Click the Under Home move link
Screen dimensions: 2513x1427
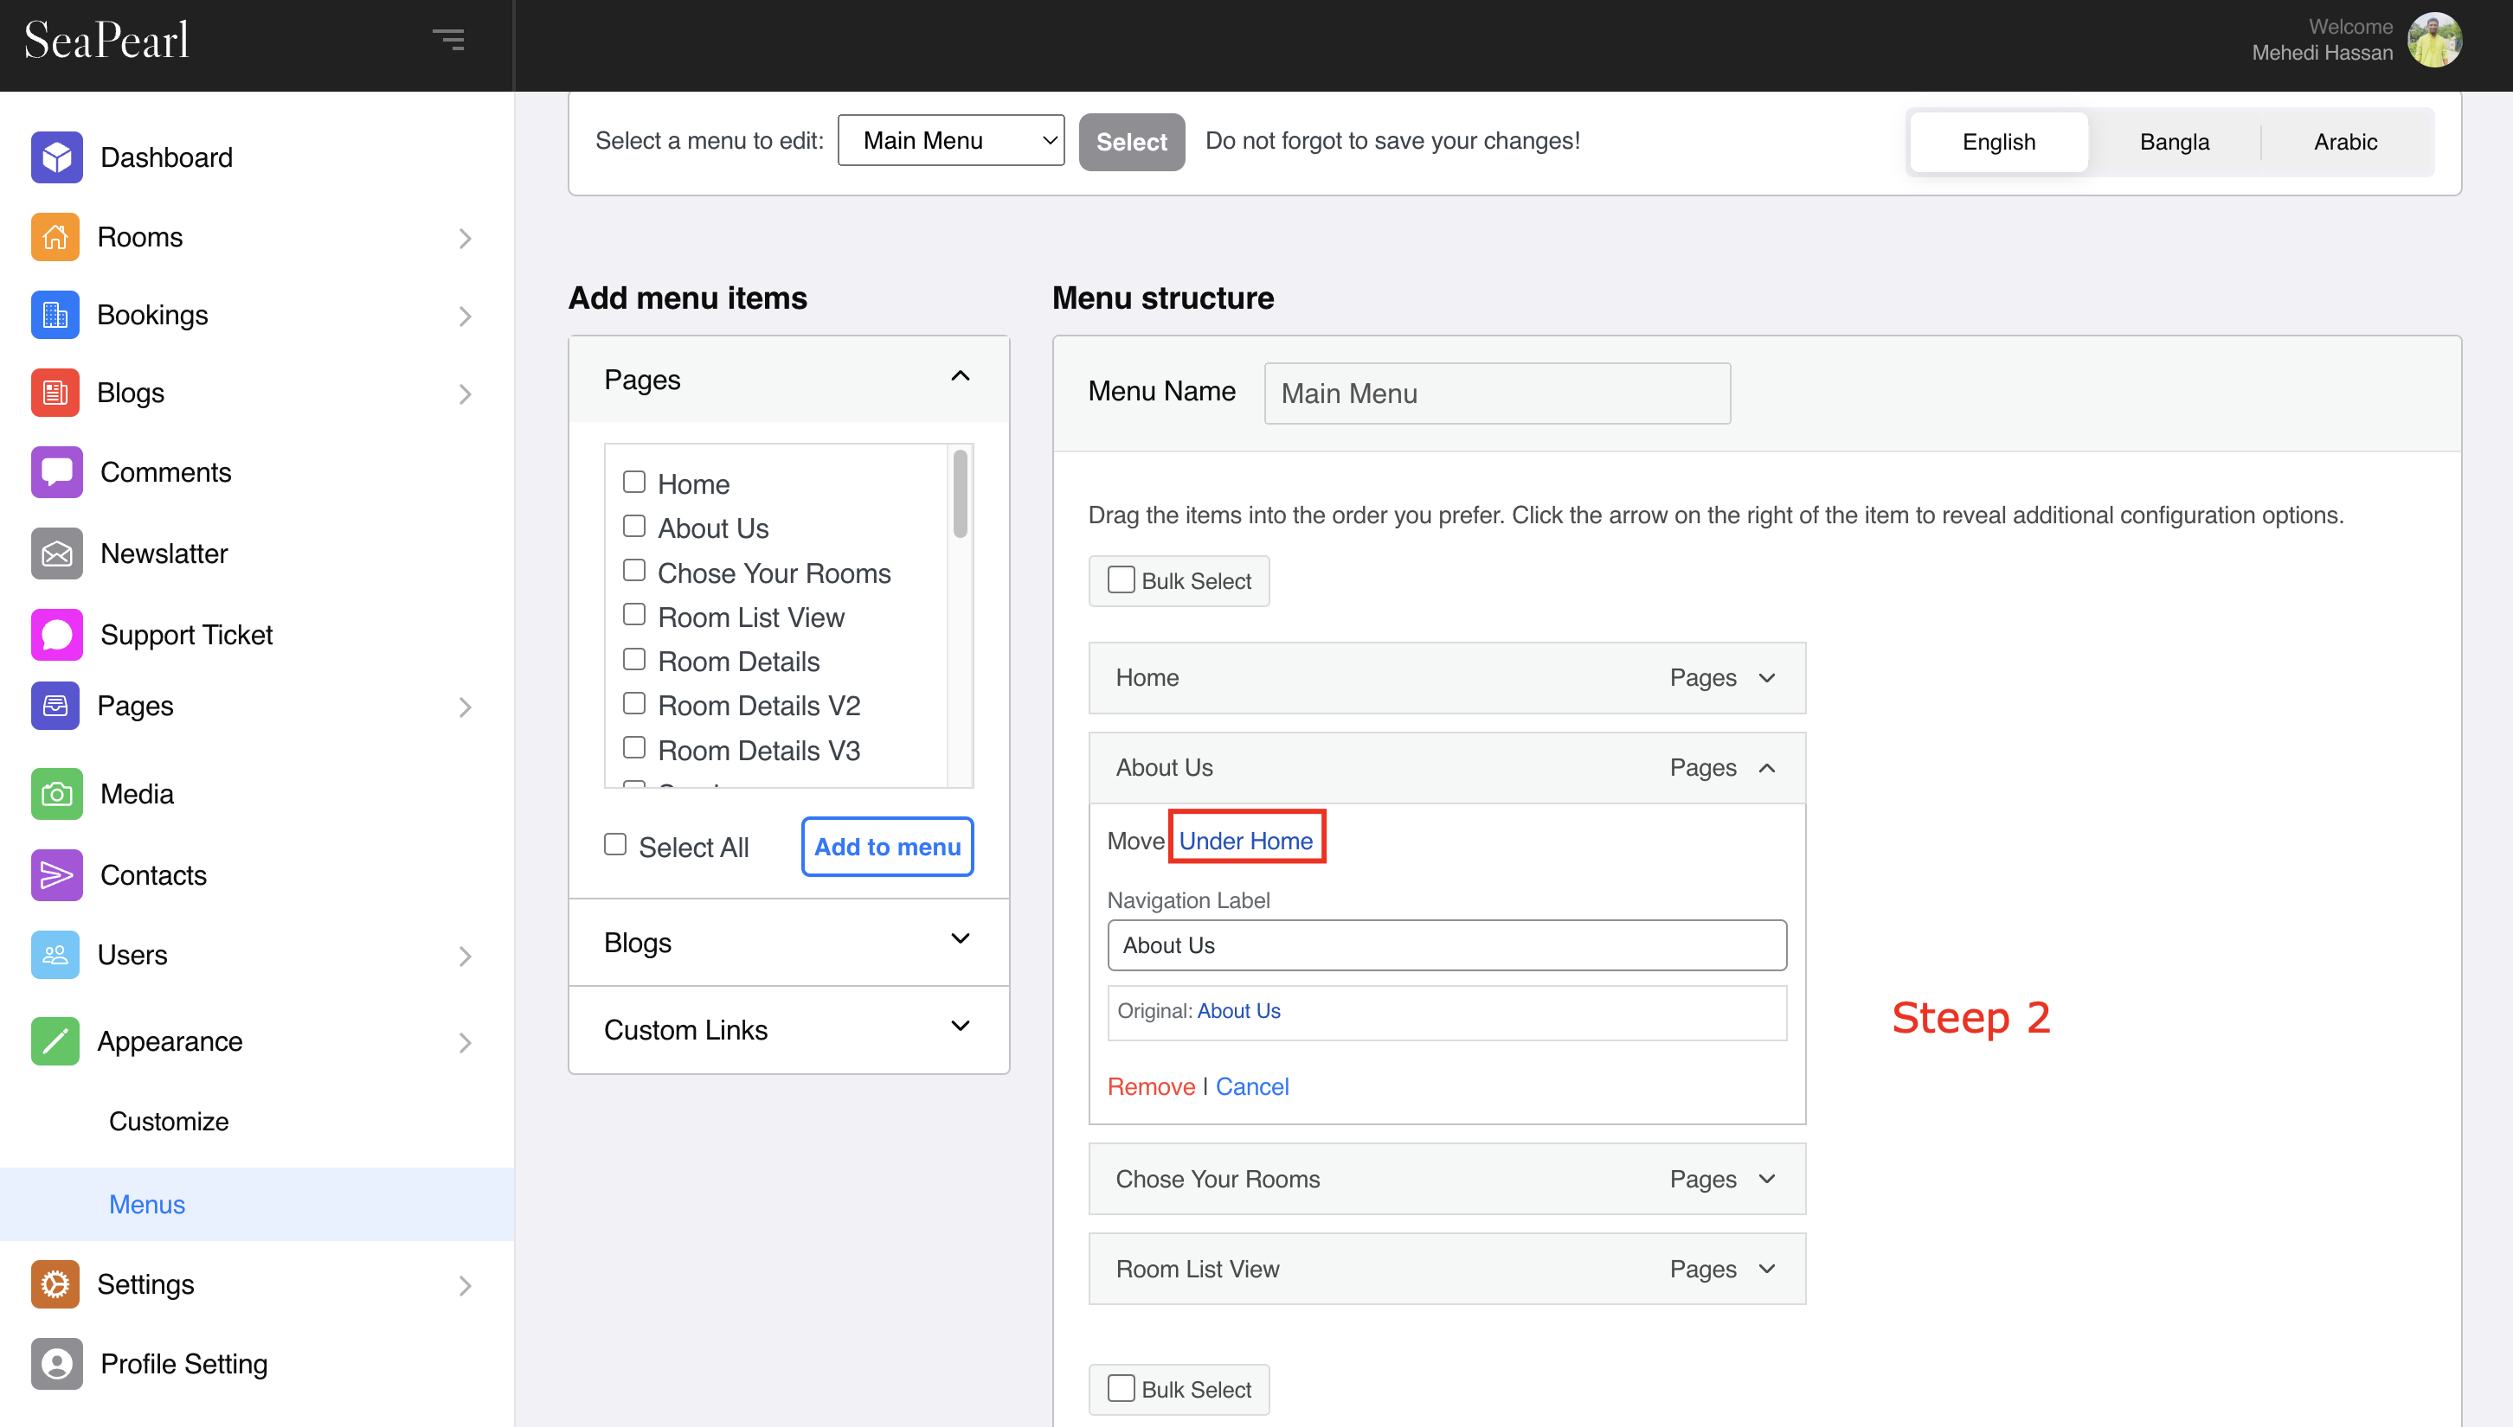1245,841
